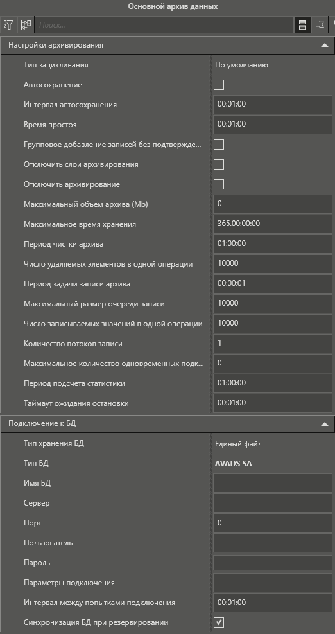Click Период задачи записи архива field

pos(273,283)
